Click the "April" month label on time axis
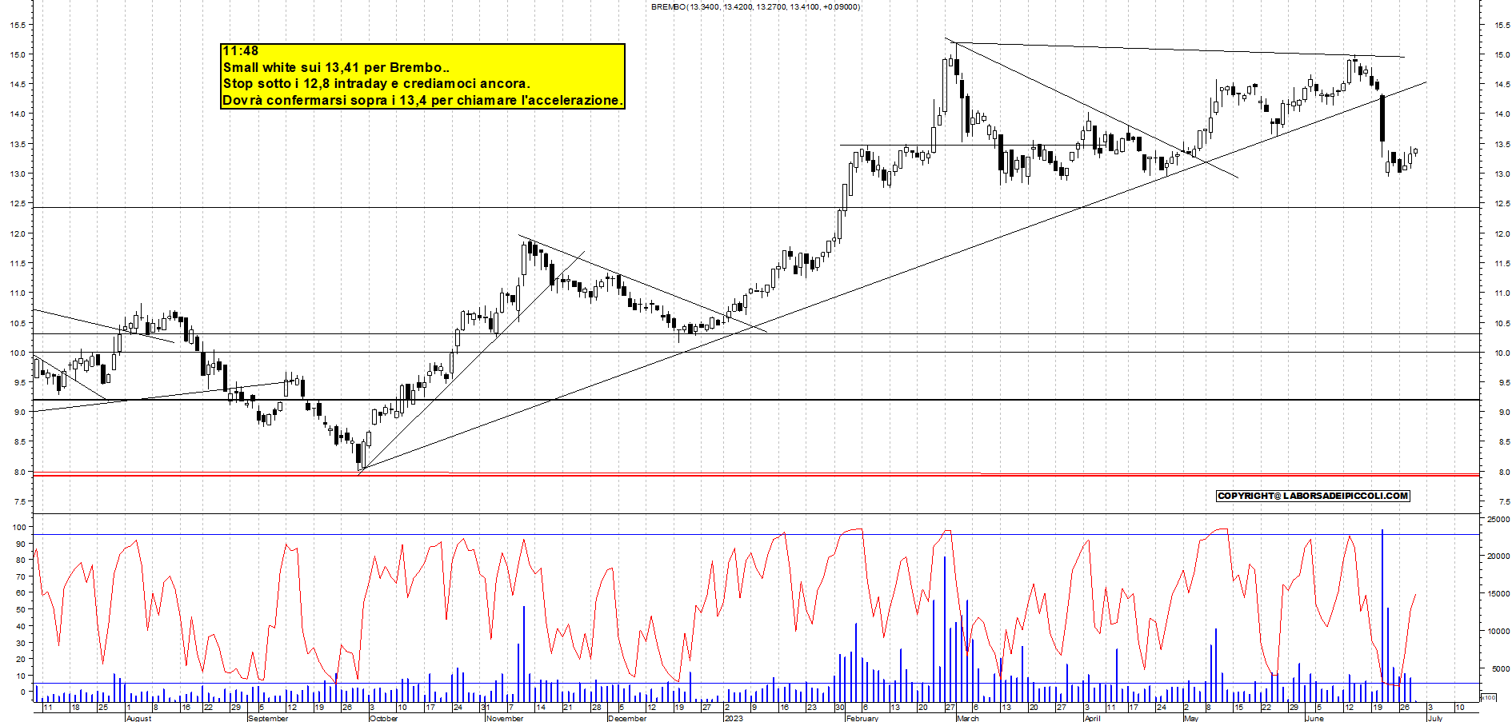Image resolution: width=1512 pixels, height=722 pixels. coord(1093,718)
